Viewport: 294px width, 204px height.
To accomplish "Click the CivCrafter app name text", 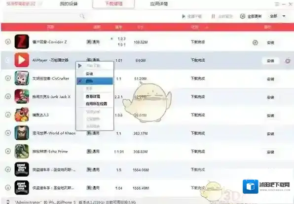I will (51, 78).
